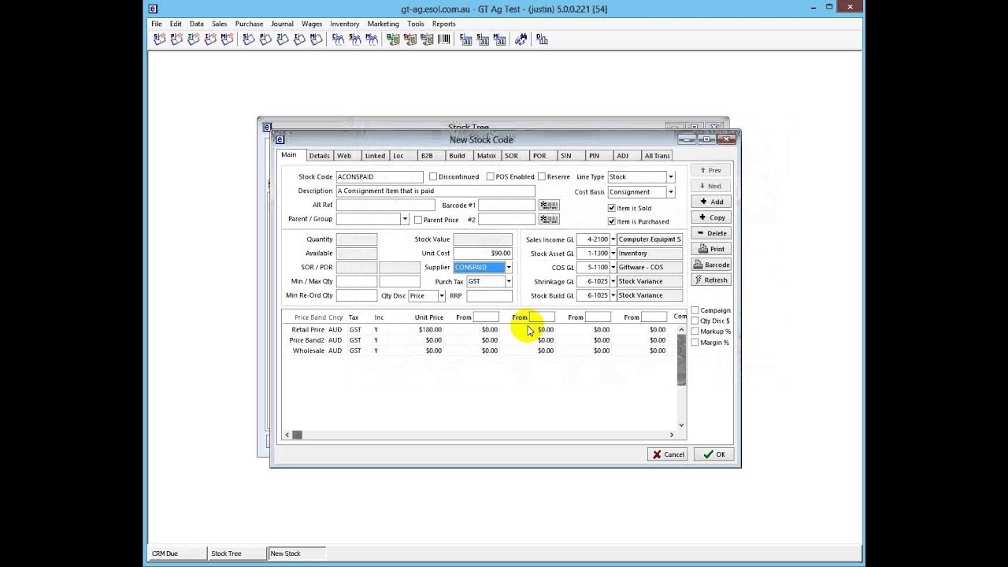1008x567 pixels.
Task: Expand the Sales Income GL dropdown
Action: (x=613, y=239)
